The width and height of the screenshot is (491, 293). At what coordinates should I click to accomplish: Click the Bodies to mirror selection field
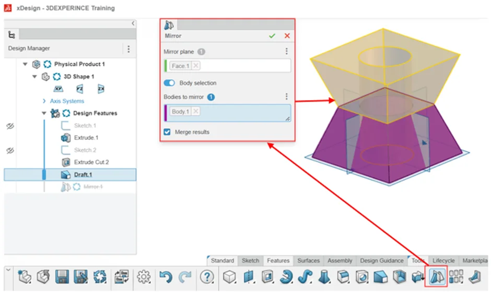click(228, 113)
